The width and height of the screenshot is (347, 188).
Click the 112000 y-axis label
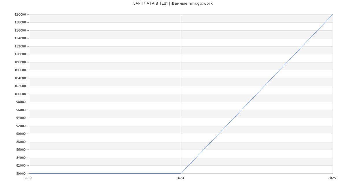point(20,46)
